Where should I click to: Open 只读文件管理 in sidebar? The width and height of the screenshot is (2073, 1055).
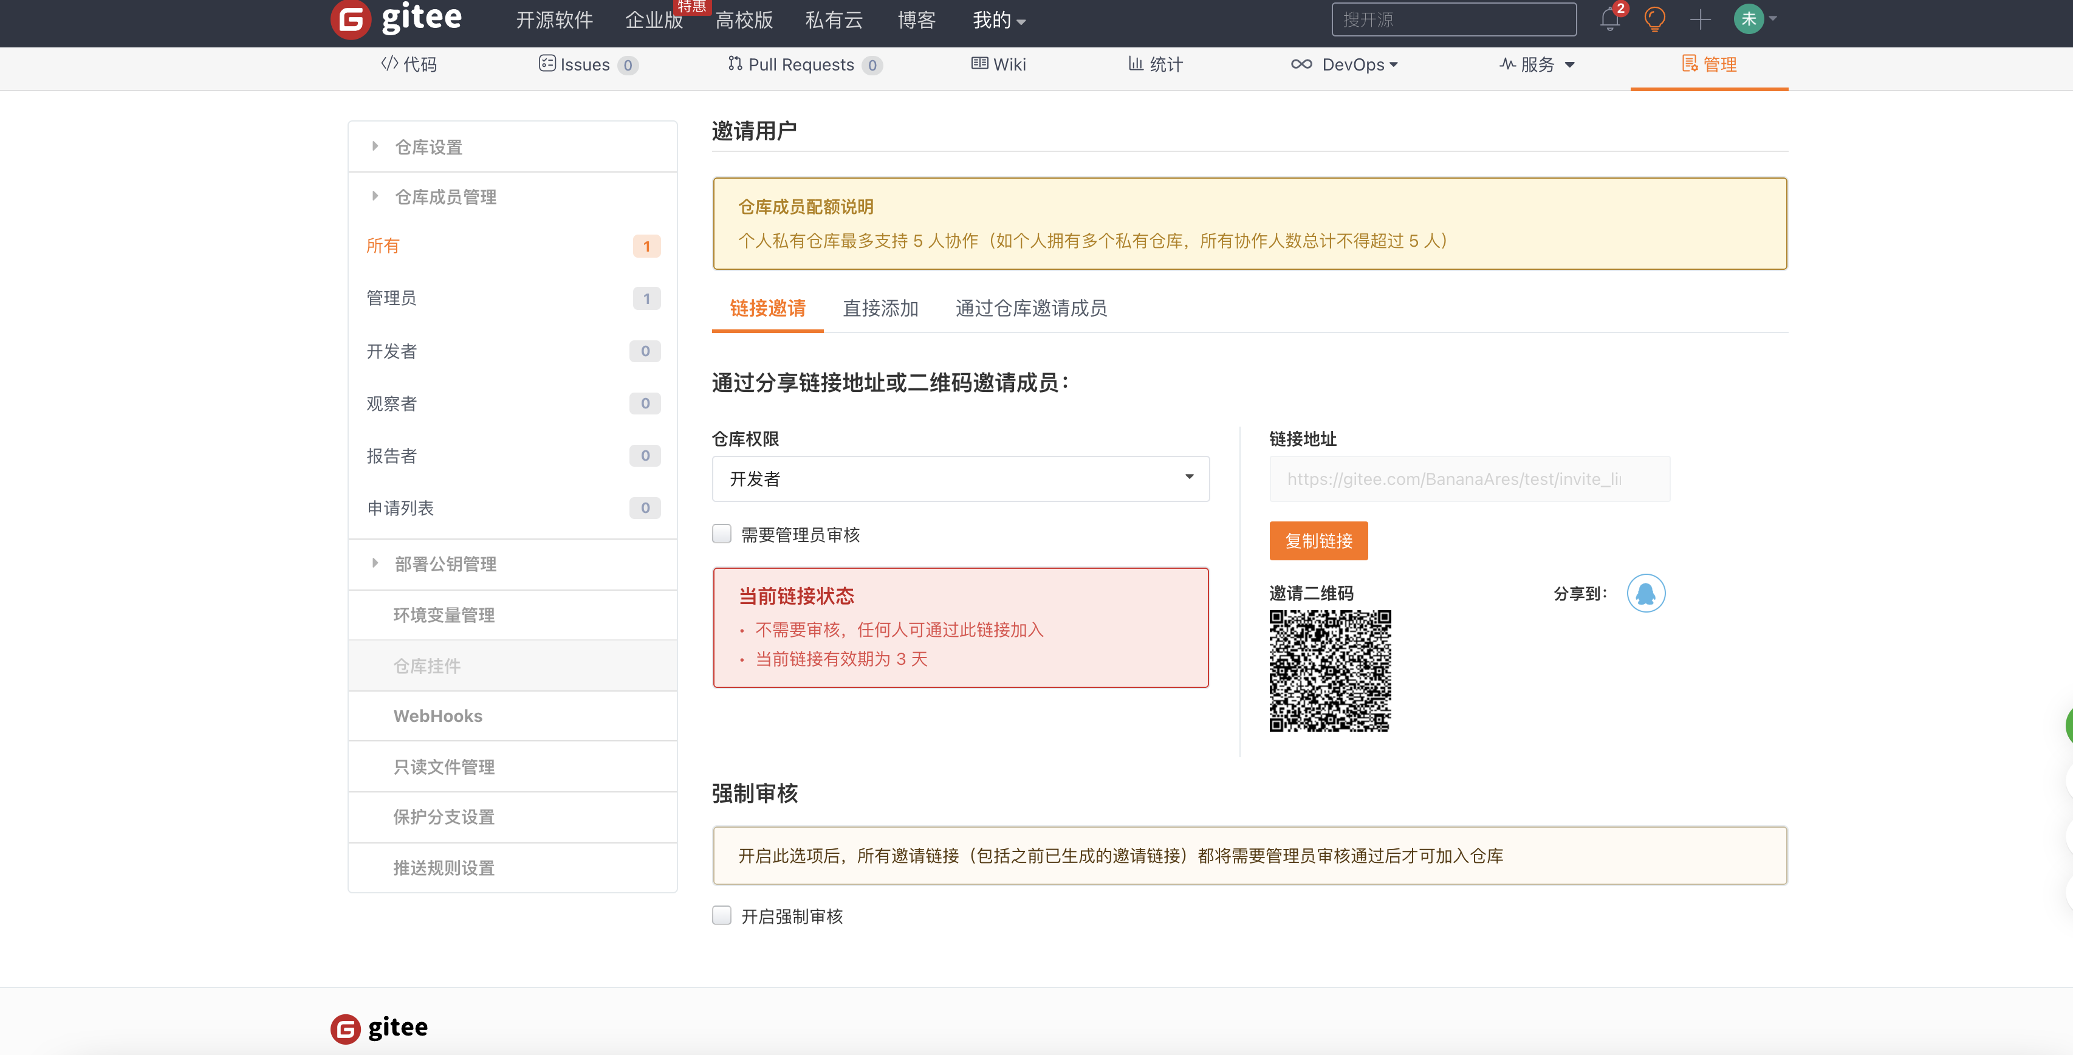[x=513, y=768]
